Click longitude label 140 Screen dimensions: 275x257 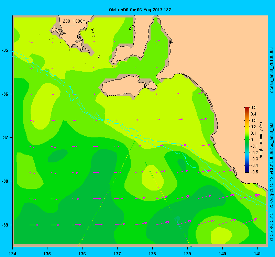tap(222, 254)
